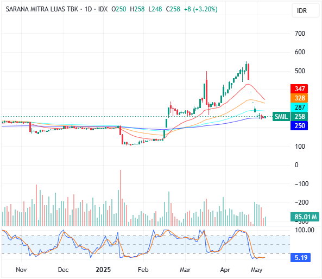Click the 0 price axis label
Screen dimensions: 322x279
[x=296, y=165]
